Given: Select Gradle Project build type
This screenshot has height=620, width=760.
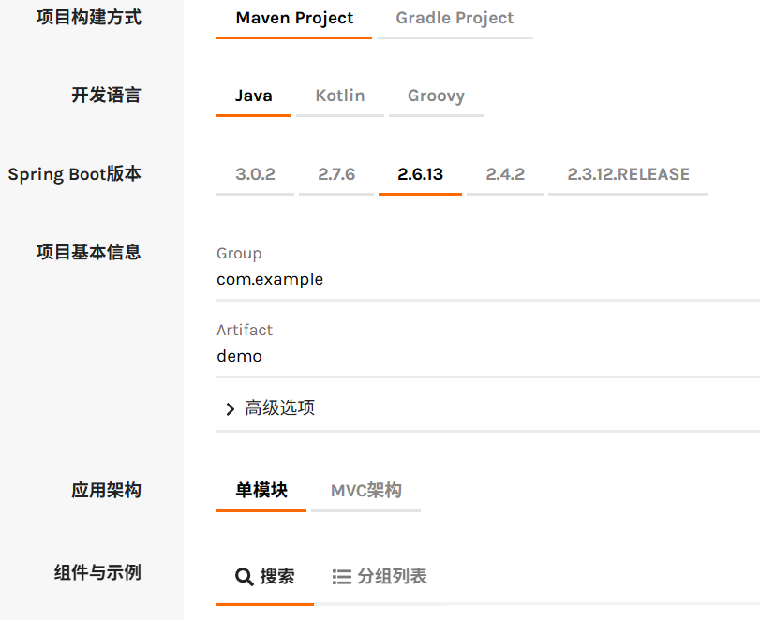Looking at the screenshot, I should [455, 19].
